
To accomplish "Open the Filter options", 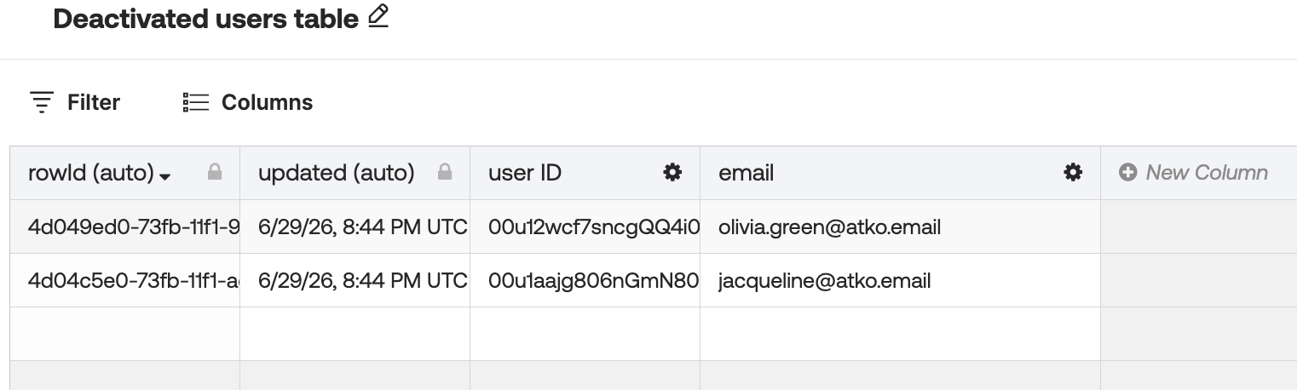I will 75,102.
